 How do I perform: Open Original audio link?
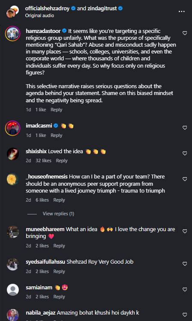pyautogui.click(x=39, y=15)
